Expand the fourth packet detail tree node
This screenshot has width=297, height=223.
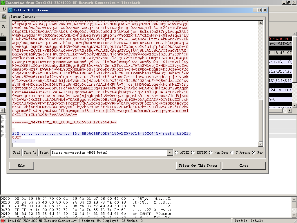pyautogui.click(x=3, y=131)
